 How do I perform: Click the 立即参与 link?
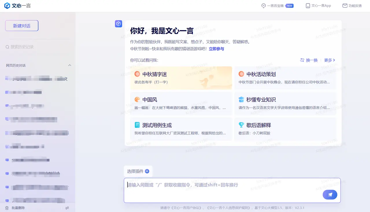(x=216, y=49)
